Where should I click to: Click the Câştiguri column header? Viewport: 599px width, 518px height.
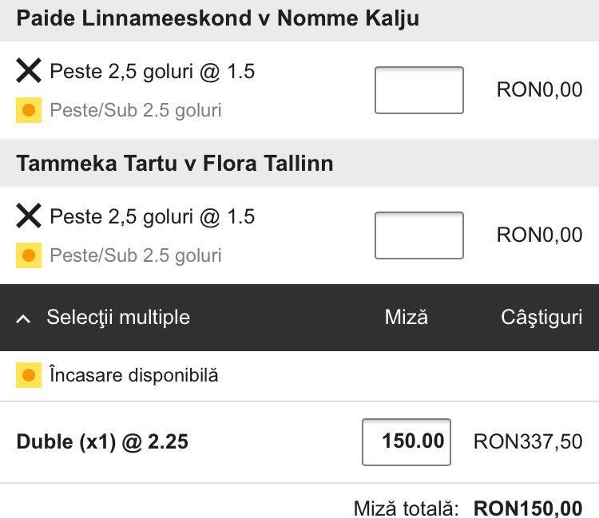coord(541,318)
